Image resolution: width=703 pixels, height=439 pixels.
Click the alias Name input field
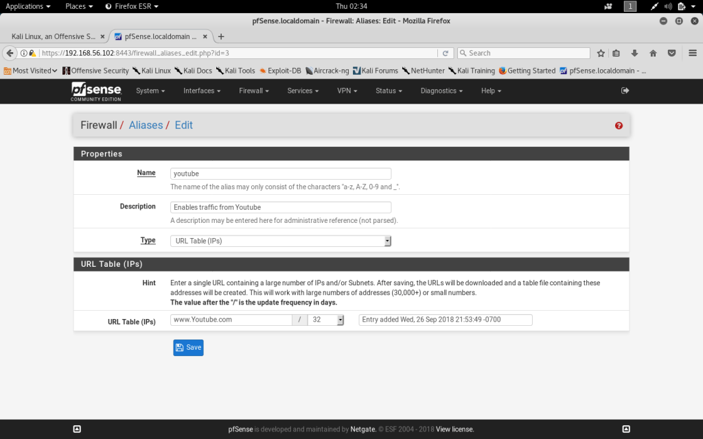(280, 174)
